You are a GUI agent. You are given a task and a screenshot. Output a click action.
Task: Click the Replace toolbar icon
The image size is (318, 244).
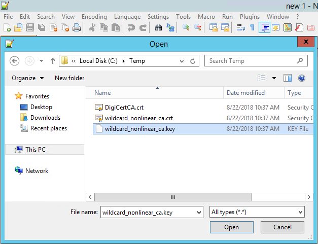(x=170, y=27)
